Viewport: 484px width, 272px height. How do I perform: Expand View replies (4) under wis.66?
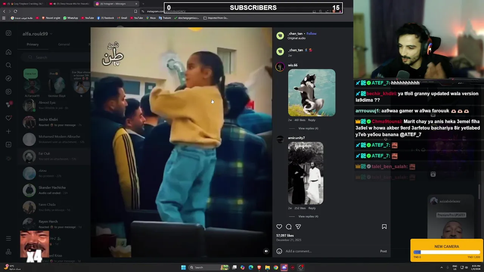pyautogui.click(x=308, y=128)
